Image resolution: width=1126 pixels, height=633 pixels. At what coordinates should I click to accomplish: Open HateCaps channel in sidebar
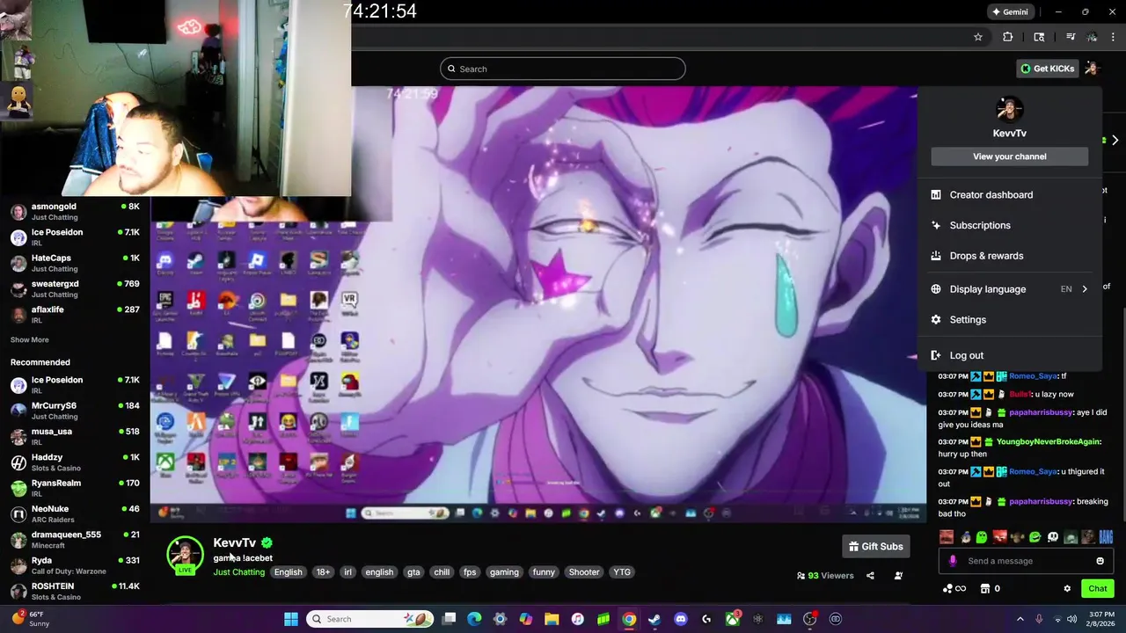[x=75, y=263]
